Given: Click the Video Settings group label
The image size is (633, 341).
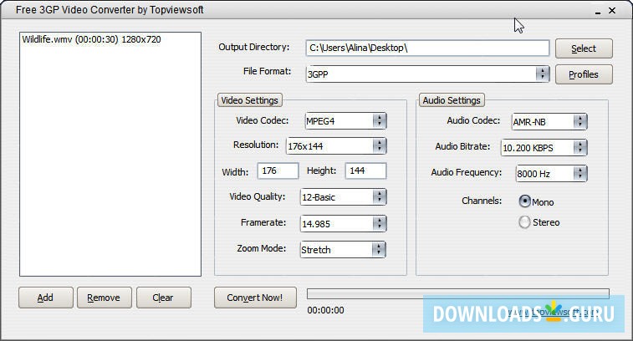Looking at the screenshot, I should coord(249,100).
